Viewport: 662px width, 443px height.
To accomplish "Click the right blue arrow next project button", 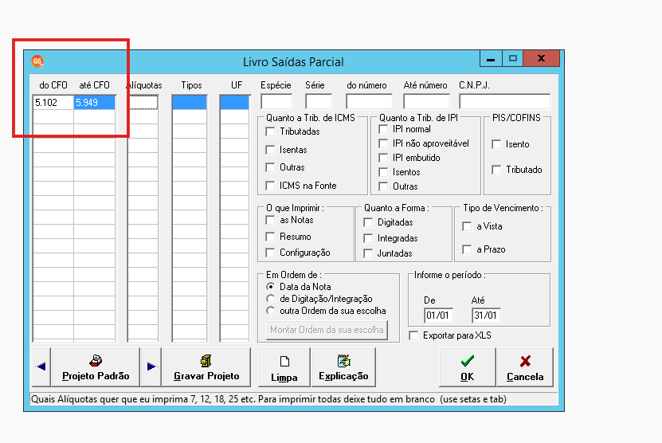I will tap(151, 367).
